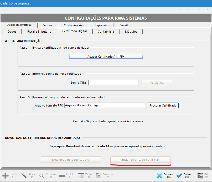212x182 pixels.
Task: Open the Customizações tab
Action: point(74,25)
